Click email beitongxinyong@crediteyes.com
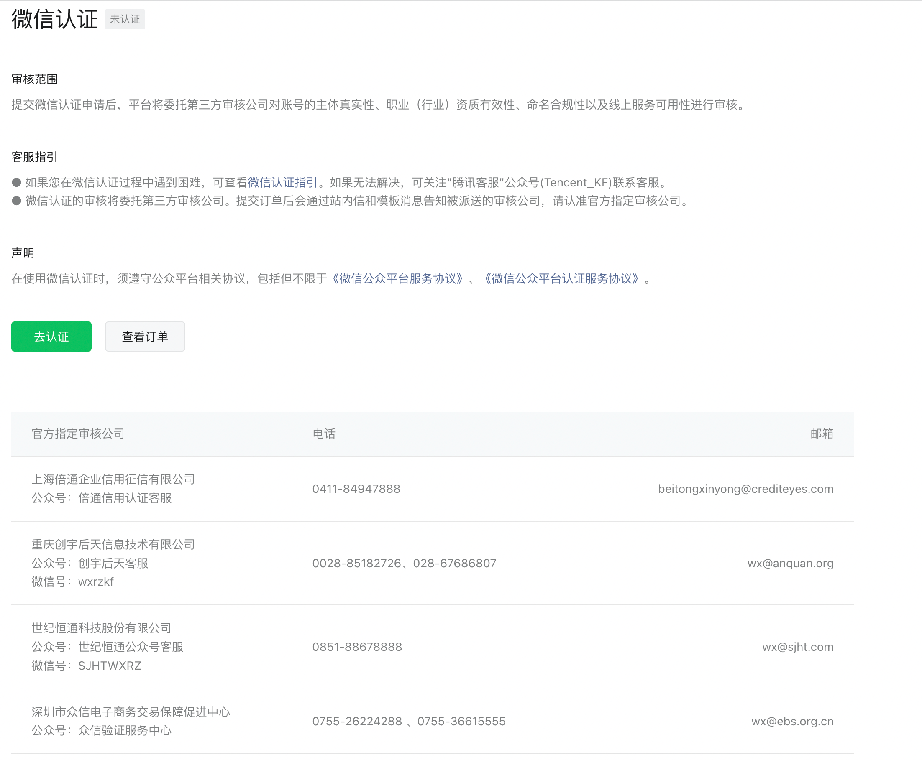The width and height of the screenshot is (922, 760). coord(745,489)
